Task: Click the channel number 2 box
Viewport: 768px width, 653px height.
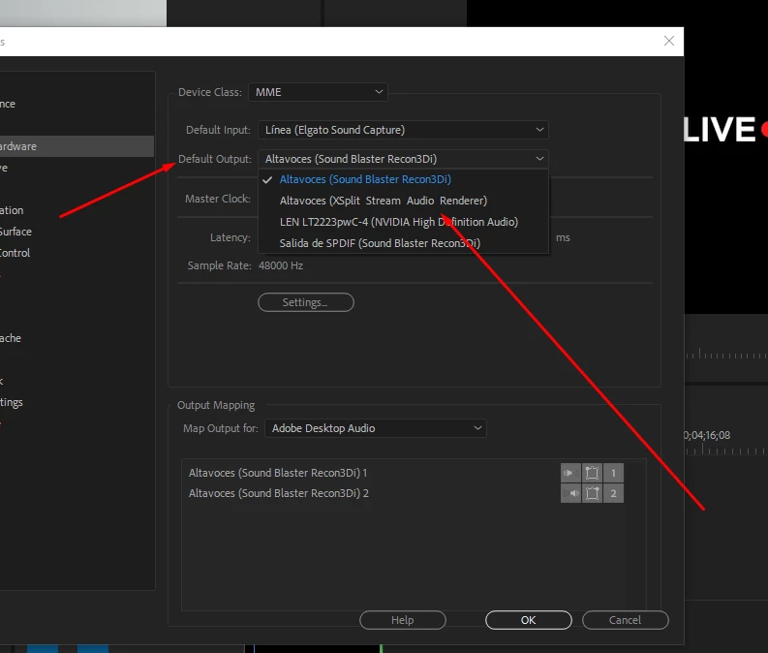Action: click(613, 493)
